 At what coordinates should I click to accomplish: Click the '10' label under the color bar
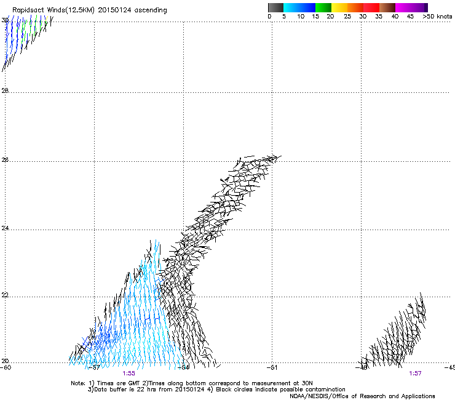click(x=301, y=17)
